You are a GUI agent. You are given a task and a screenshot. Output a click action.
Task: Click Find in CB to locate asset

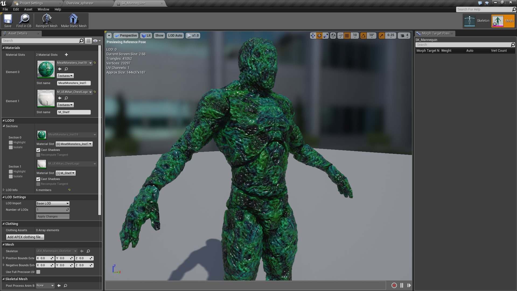[x=24, y=20]
